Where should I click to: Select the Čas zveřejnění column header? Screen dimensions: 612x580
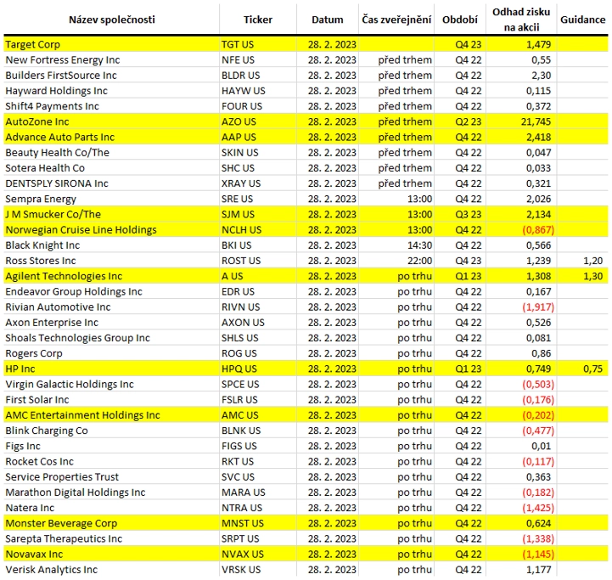click(x=396, y=20)
